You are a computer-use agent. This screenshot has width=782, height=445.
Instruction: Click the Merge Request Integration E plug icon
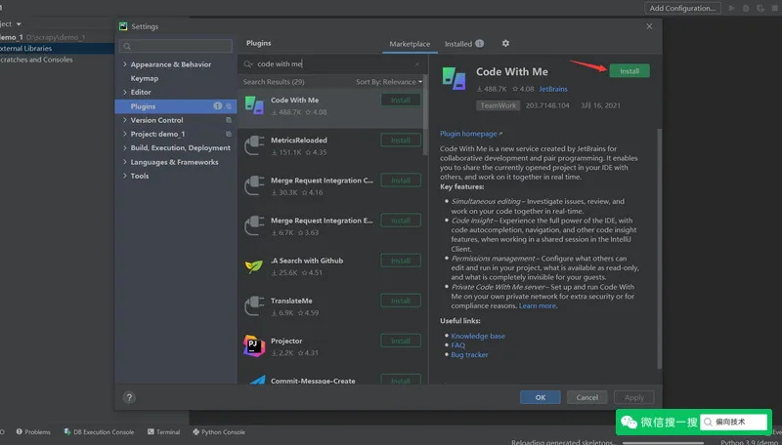(x=254, y=225)
